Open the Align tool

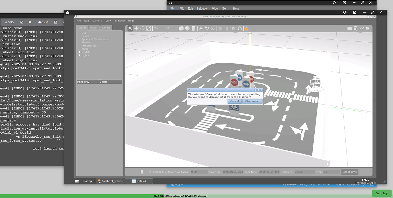(x=234, y=28)
